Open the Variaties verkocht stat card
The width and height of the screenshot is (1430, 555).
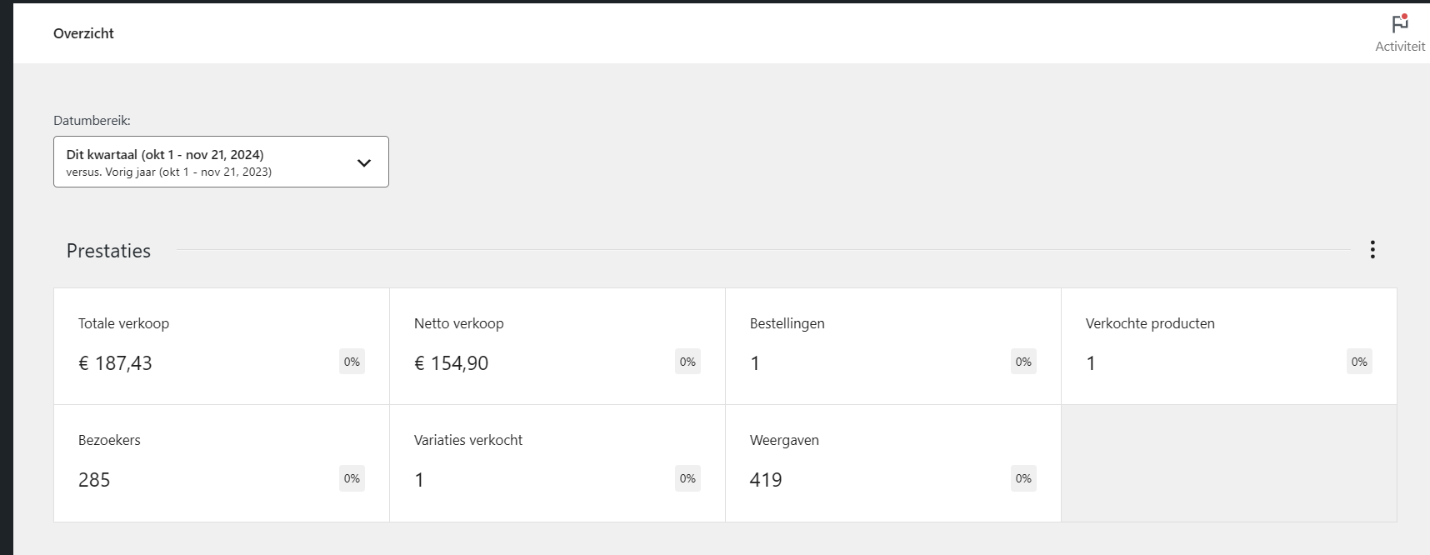pyautogui.click(x=557, y=463)
